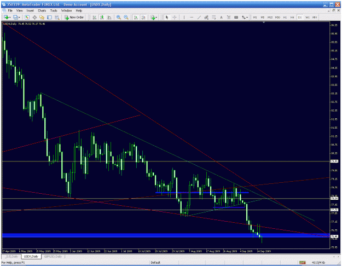Open the View menu
The width and height of the screenshot is (342, 266).
coord(19,10)
